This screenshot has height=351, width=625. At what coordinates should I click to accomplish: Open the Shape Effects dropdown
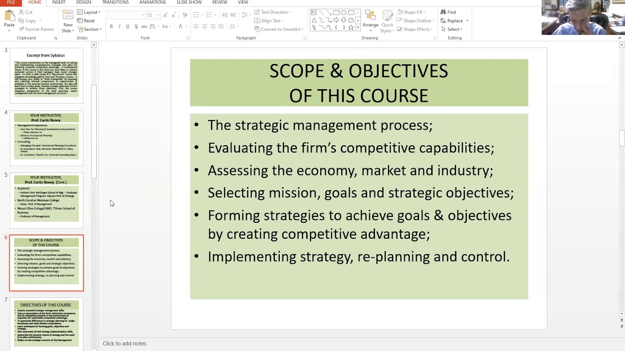point(415,29)
